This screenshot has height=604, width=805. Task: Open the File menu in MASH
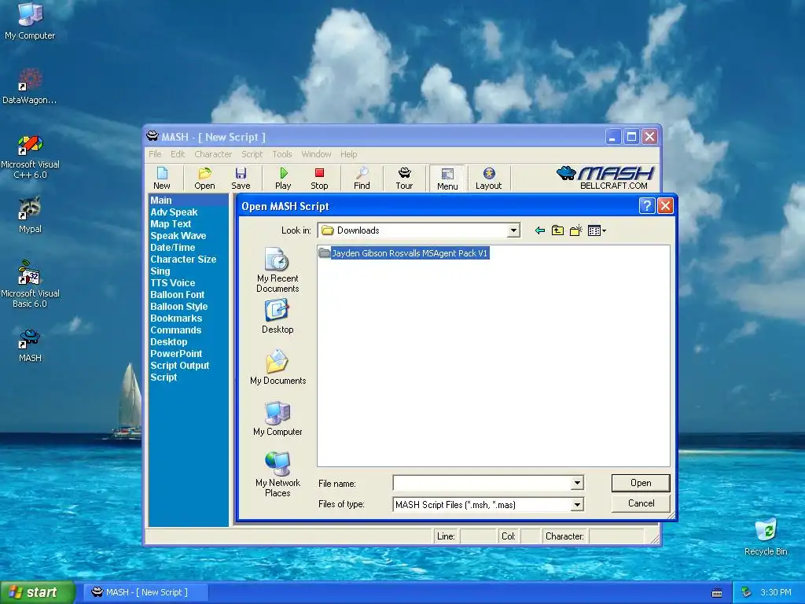(155, 154)
